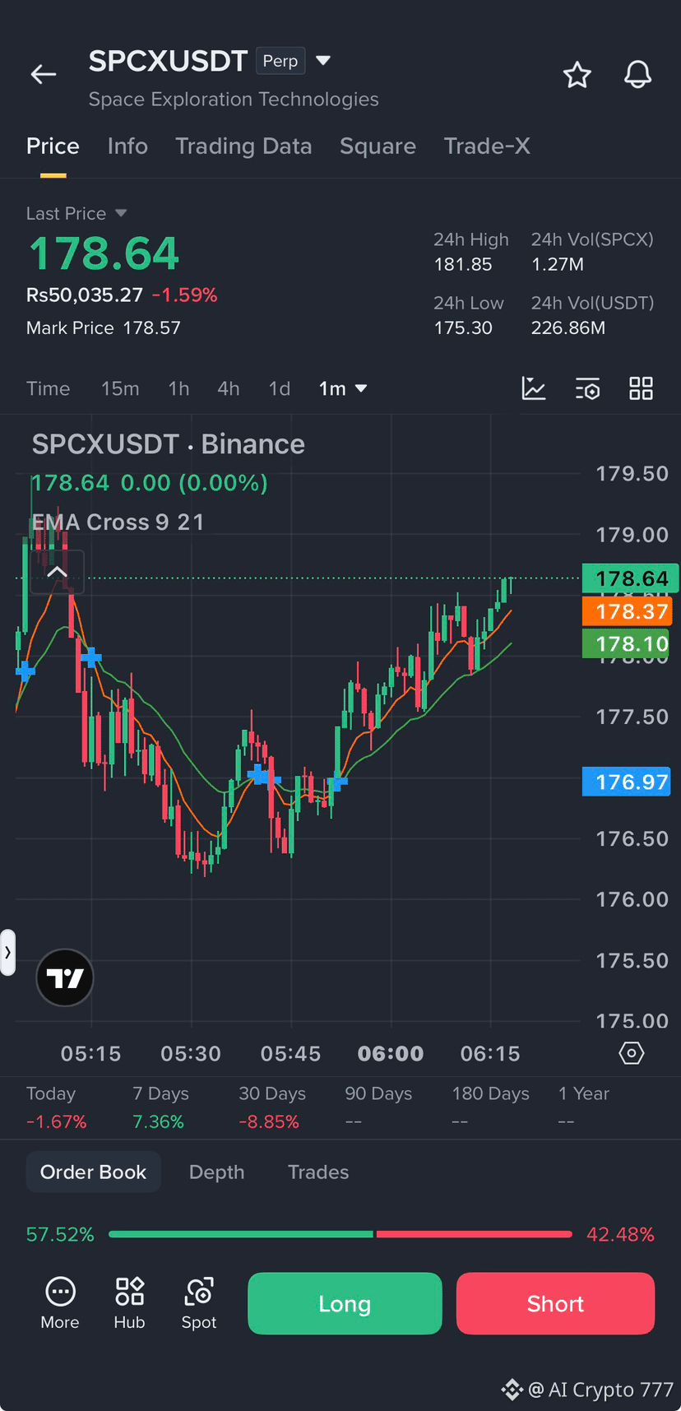Tap the SPCXUSDT · Binance chart title
Viewport: 681px width, 1411px height.
(x=169, y=444)
